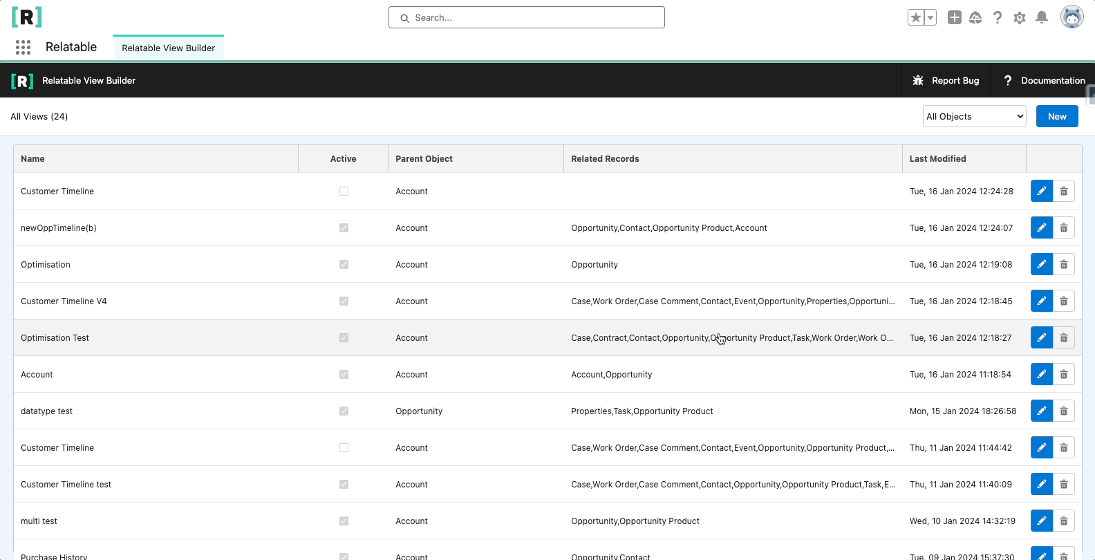The image size is (1095, 560).
Task: Delete the newOppTimeline(b) view
Action: click(x=1064, y=227)
